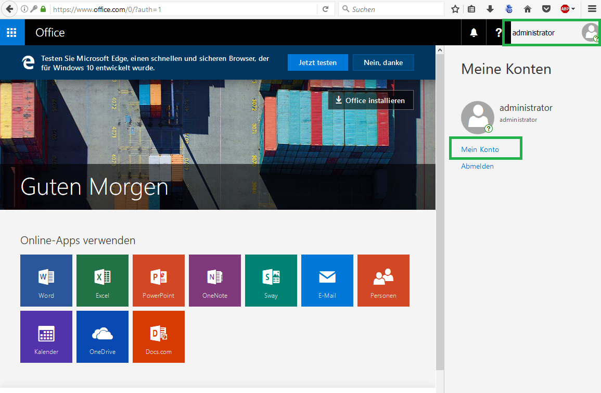Show notifications via the bell icon
The image size is (601, 393).
[x=474, y=33]
